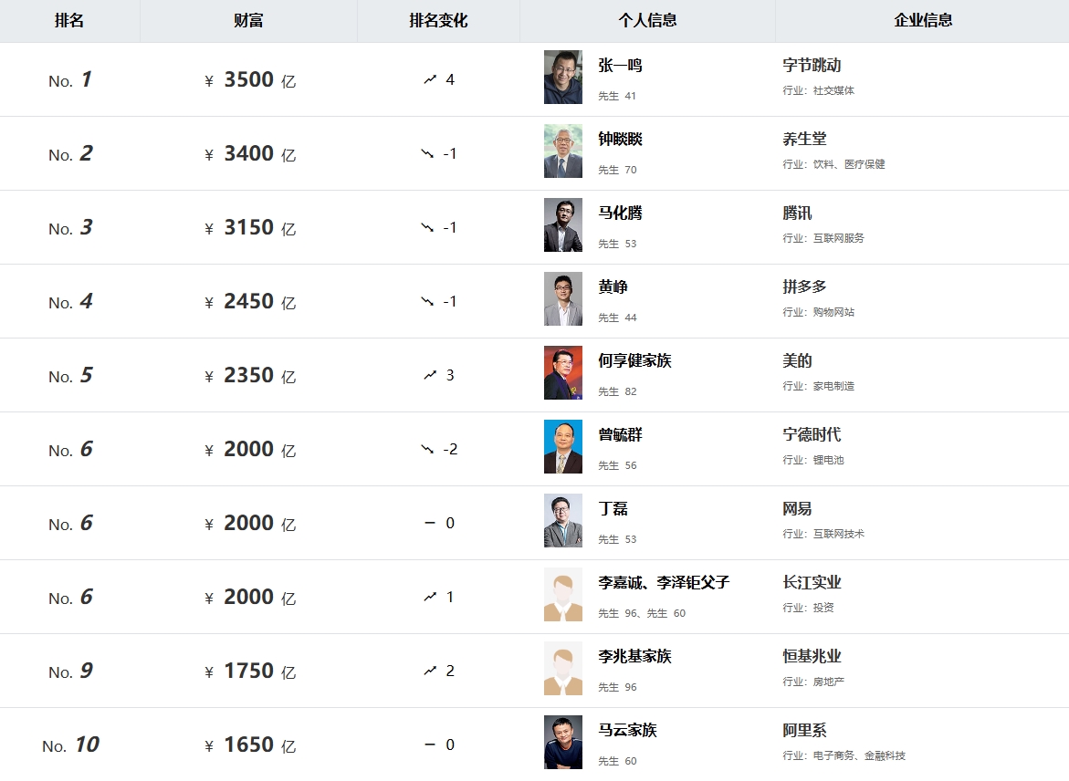Click the ¥ 3400 亿 wealth value
This screenshot has width=1069, height=781.
point(249,154)
